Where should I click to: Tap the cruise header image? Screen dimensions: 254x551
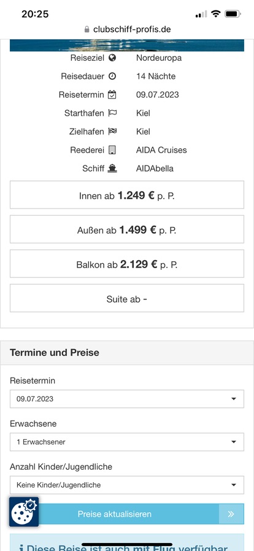tap(126, 46)
